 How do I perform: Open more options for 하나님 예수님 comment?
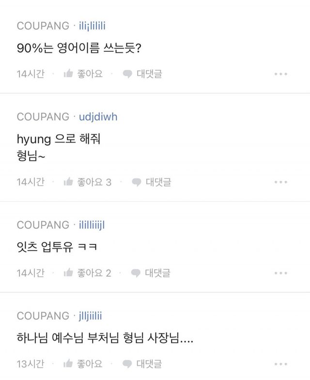[281, 364]
